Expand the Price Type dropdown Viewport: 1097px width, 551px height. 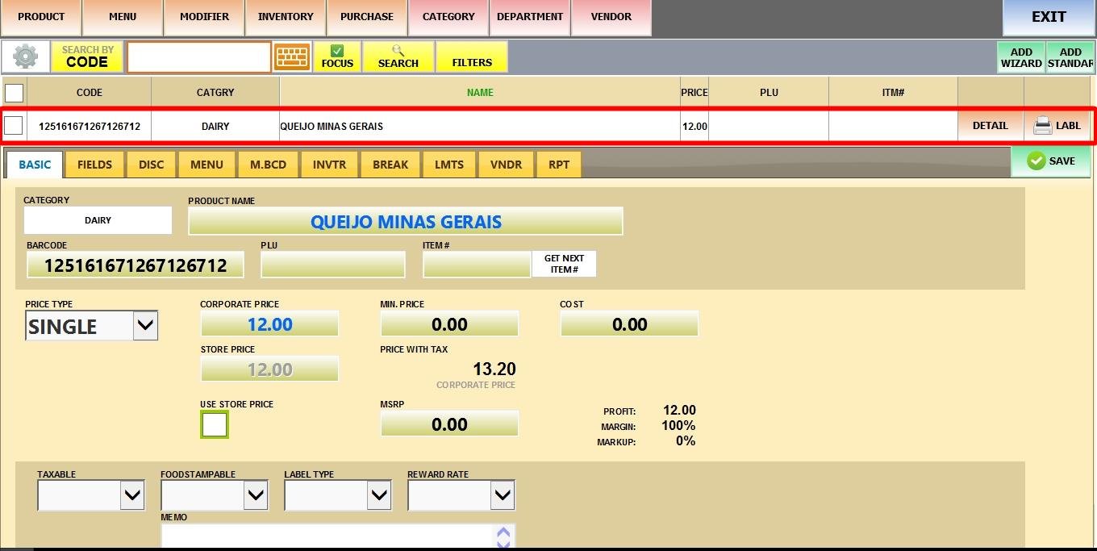click(x=145, y=326)
